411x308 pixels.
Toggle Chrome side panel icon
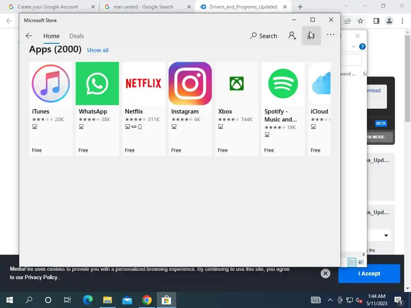(x=376, y=21)
